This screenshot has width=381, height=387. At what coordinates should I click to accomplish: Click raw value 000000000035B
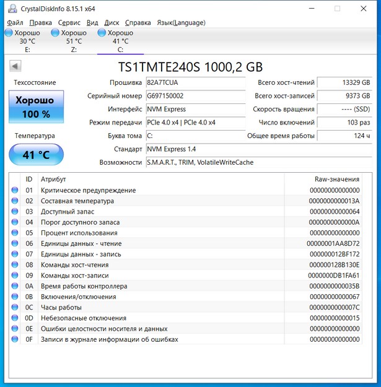pyautogui.click(x=335, y=286)
